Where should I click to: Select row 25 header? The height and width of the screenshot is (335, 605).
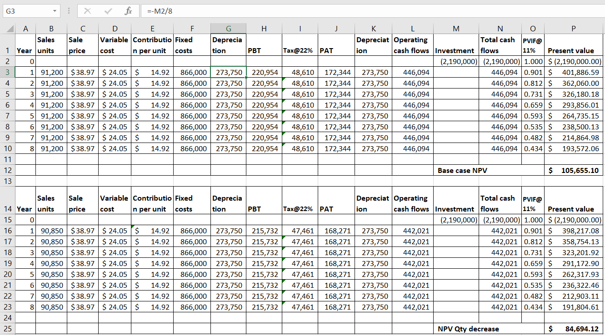(8, 329)
